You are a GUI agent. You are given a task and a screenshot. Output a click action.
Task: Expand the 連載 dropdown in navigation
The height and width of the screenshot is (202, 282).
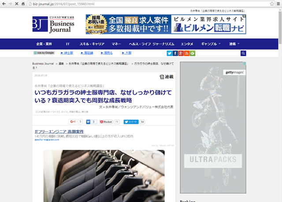[x=234, y=44]
